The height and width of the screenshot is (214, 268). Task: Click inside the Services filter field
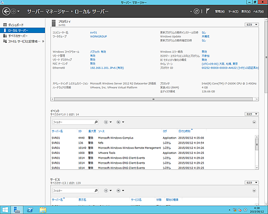tap(74, 190)
